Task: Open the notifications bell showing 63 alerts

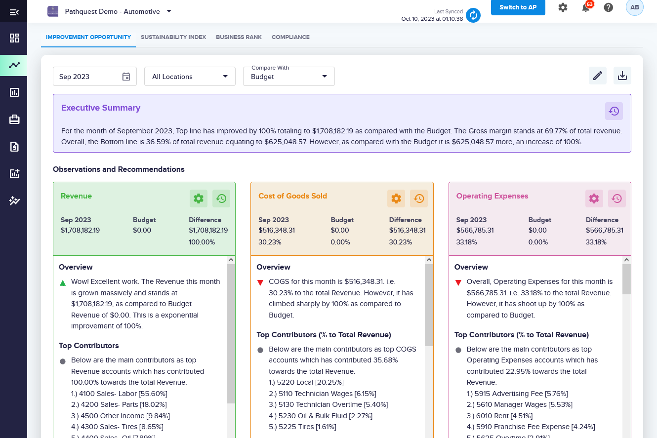Action: click(x=585, y=7)
